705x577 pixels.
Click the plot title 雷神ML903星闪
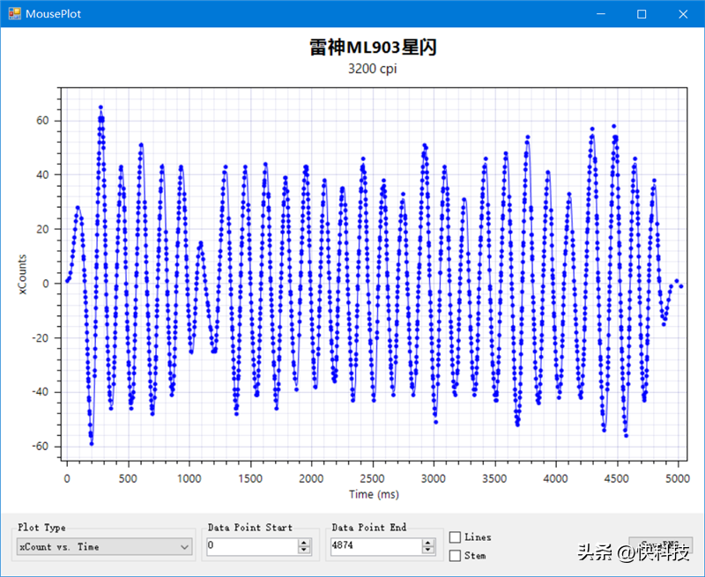(x=373, y=48)
